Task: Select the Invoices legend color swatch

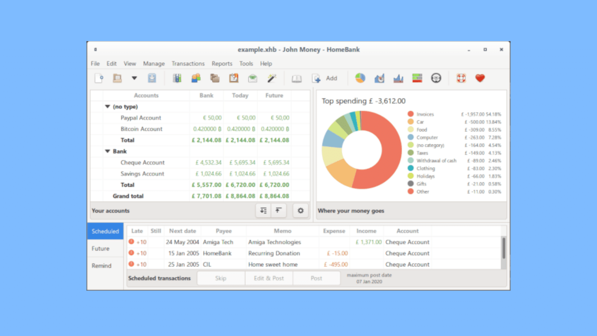Action: (411, 114)
